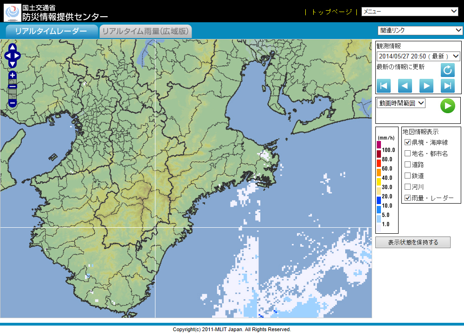Pan the map right with arrow control
Viewport: 464px width, 333px height.
[18, 56]
